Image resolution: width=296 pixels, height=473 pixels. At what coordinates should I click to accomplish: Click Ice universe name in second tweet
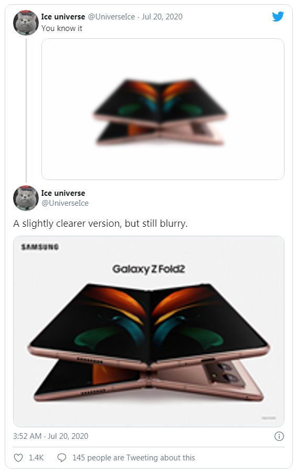point(63,193)
